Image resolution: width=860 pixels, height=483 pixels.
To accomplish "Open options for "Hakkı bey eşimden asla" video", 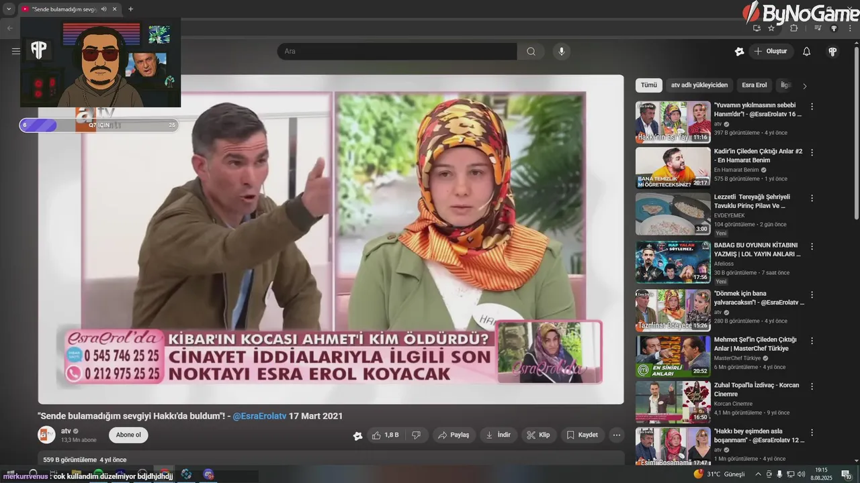I will [812, 433].
